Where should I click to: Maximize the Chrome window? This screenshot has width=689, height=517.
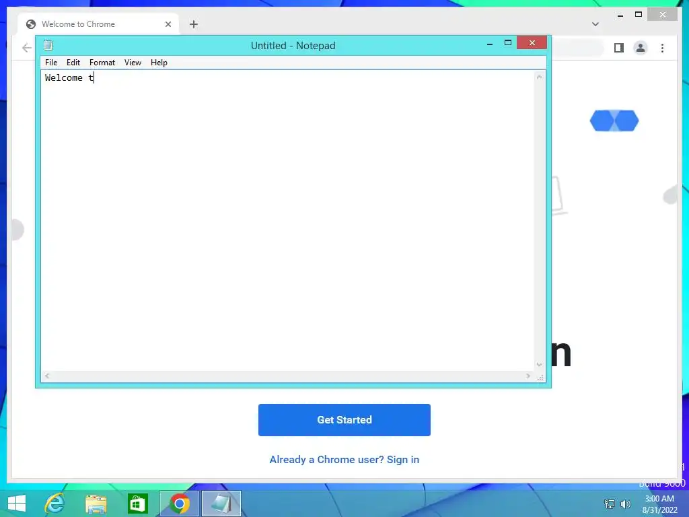[639, 15]
